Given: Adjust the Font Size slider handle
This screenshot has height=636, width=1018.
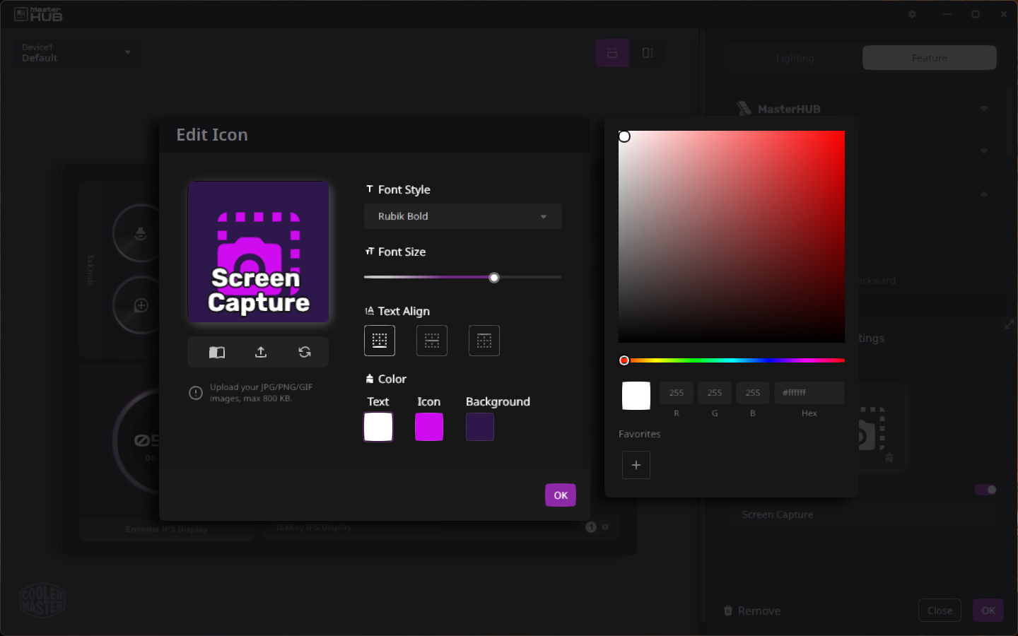Looking at the screenshot, I should pos(494,278).
